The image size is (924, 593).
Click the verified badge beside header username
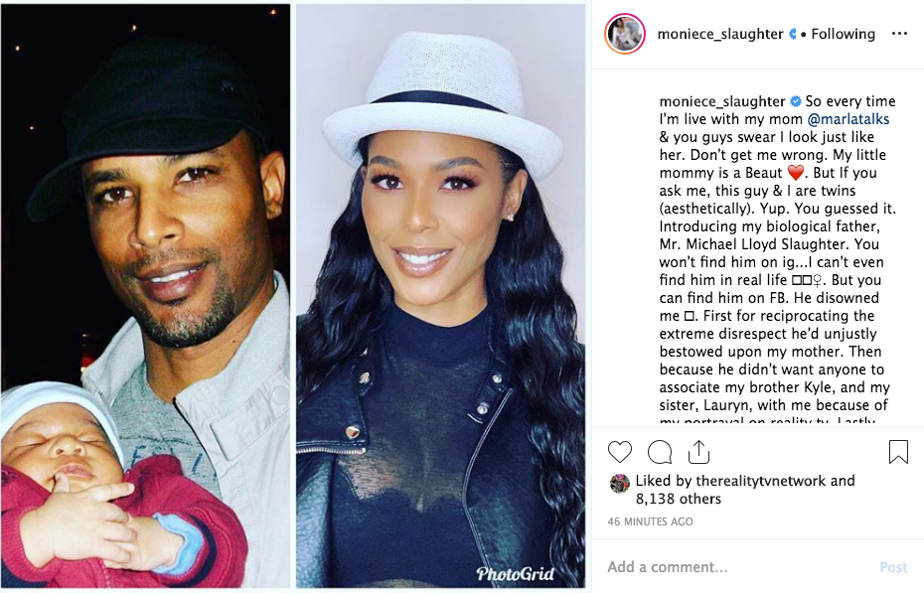pyautogui.click(x=793, y=34)
